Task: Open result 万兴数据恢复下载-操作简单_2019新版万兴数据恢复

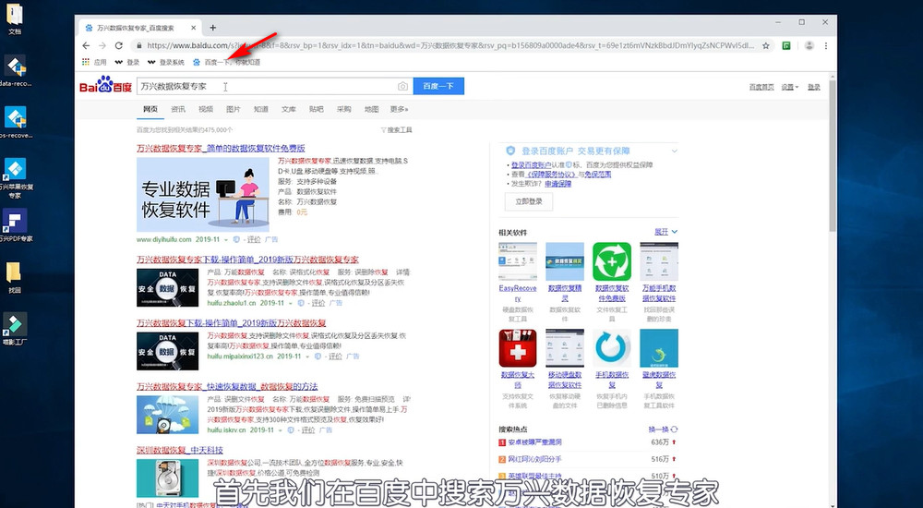Action: pos(232,323)
